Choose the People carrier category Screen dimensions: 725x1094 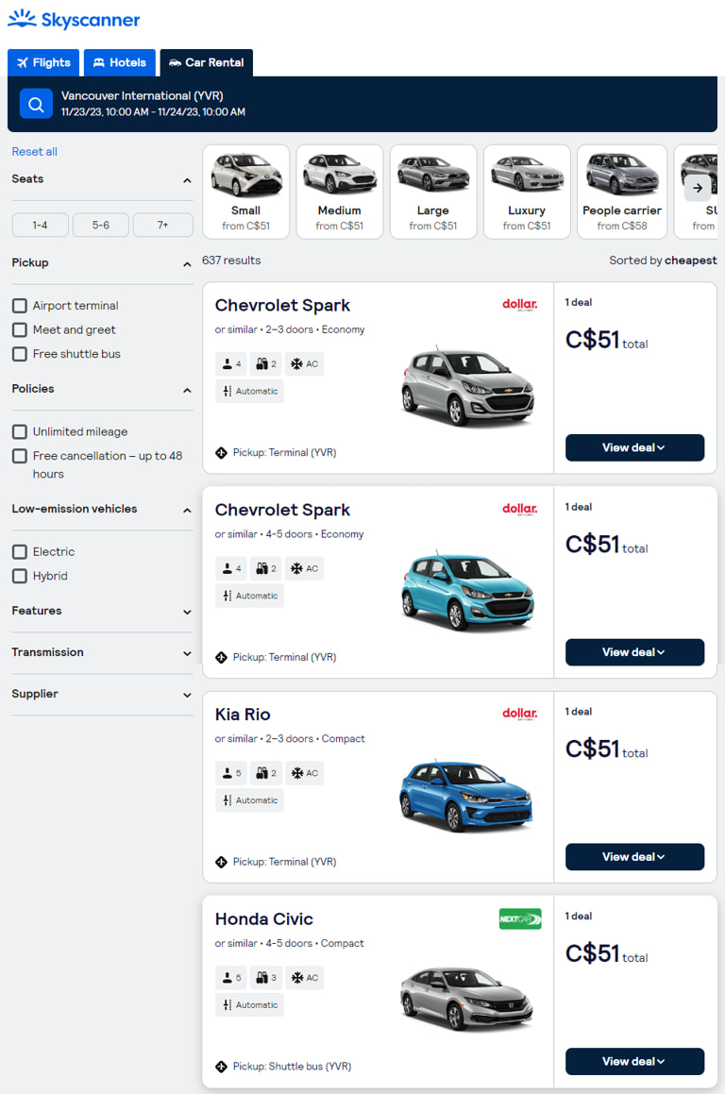click(622, 192)
